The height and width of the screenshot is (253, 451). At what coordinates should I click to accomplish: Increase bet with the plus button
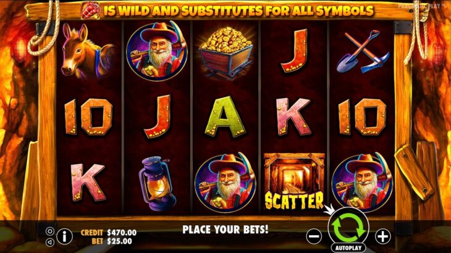[383, 236]
